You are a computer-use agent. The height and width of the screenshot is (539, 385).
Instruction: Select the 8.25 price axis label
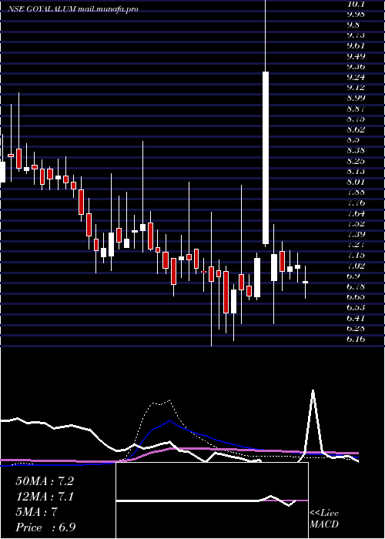pos(356,161)
